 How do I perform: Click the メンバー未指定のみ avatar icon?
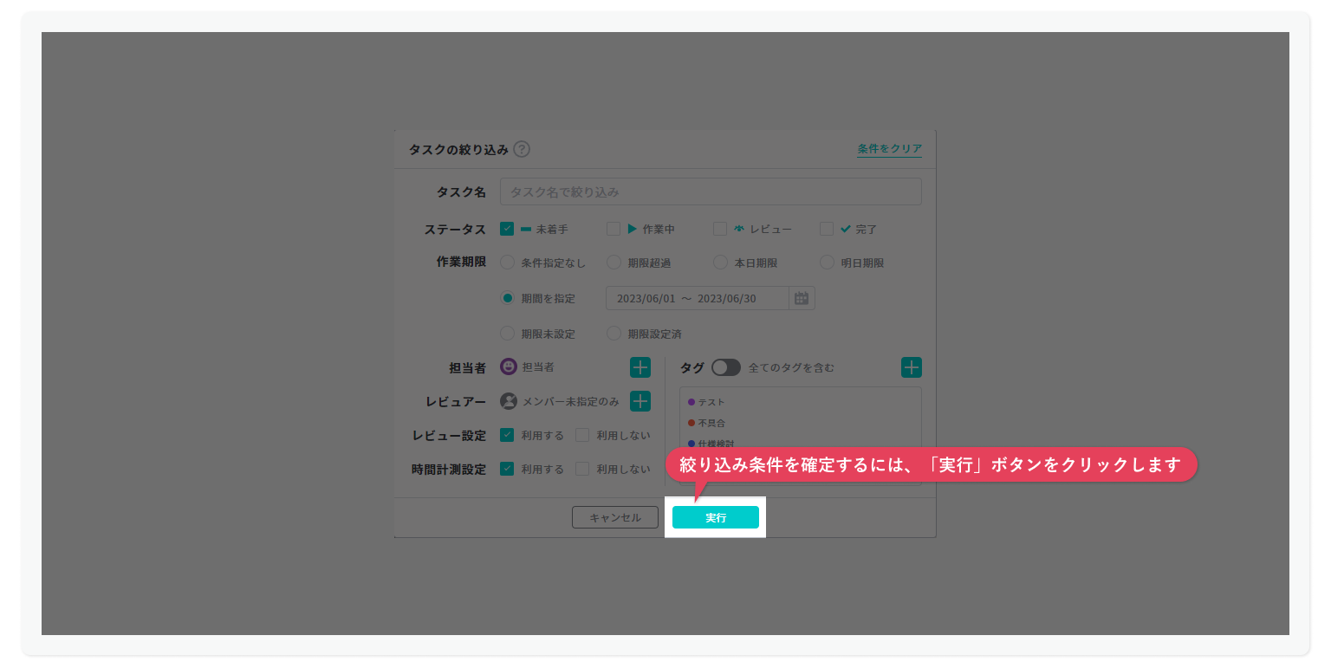(509, 401)
